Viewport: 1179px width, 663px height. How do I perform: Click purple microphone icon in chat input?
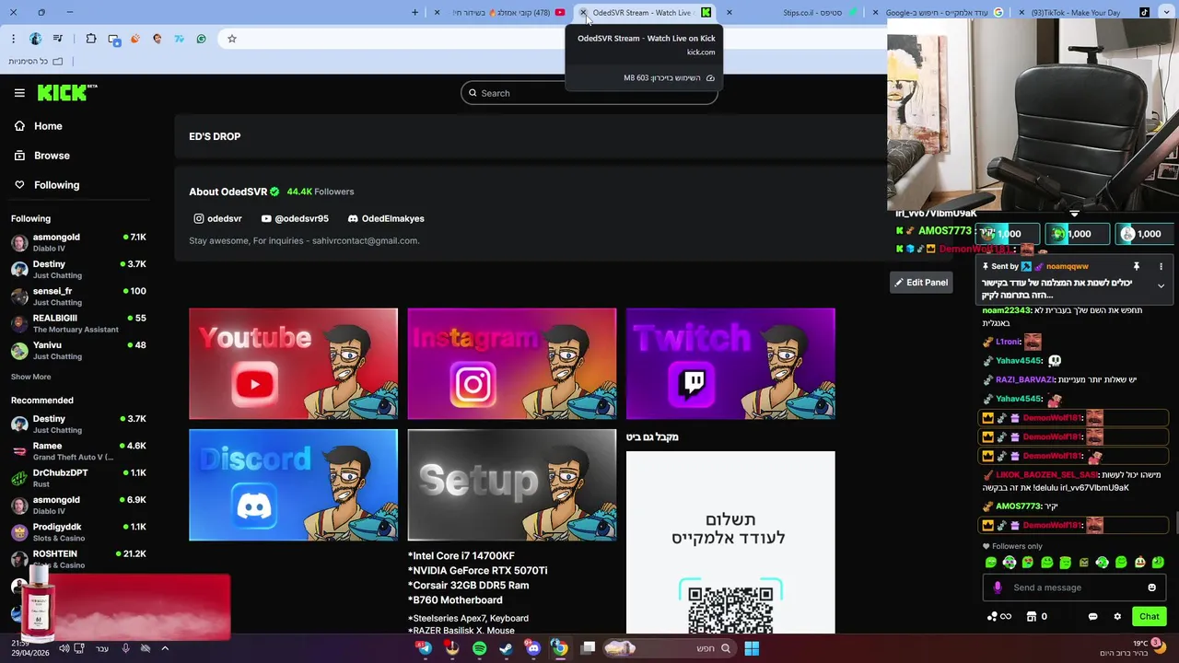point(998,587)
